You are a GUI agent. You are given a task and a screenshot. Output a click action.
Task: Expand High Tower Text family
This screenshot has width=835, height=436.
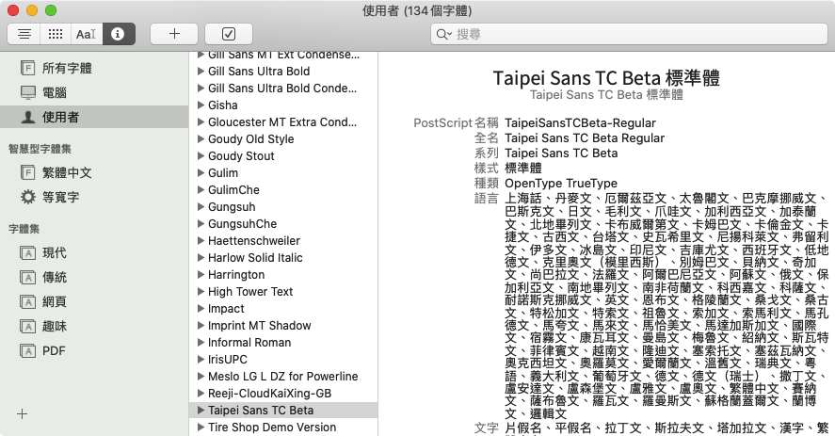point(201,292)
